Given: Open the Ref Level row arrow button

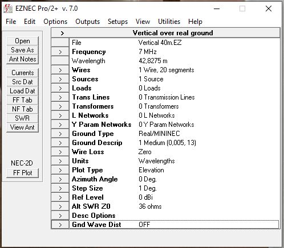Looking at the screenshot, I should coord(60,197).
